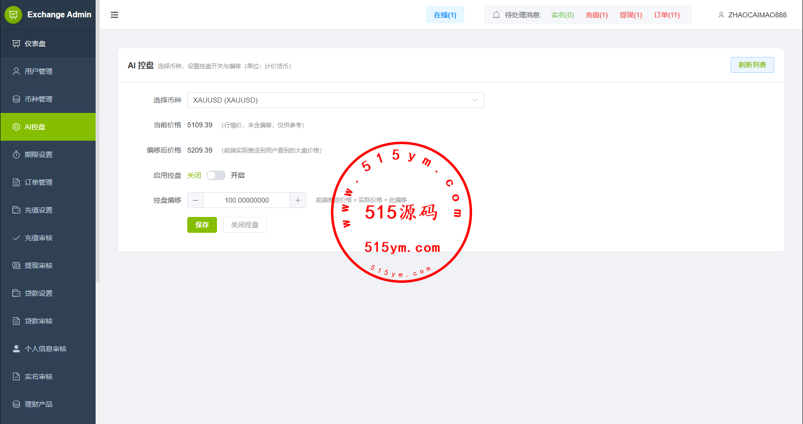Click the 控盘偏移 value input field

coord(247,200)
